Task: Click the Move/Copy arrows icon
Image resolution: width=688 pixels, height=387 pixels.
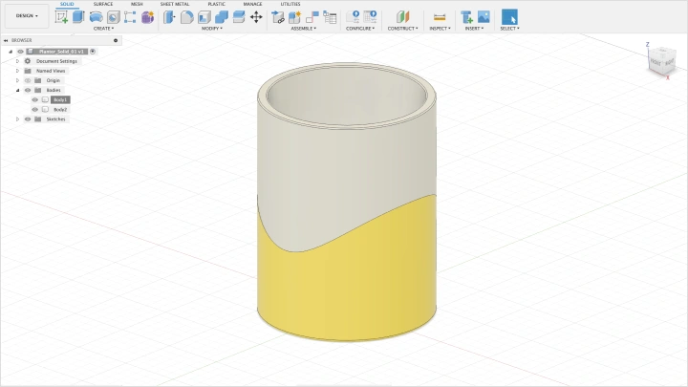Action: tap(256, 16)
